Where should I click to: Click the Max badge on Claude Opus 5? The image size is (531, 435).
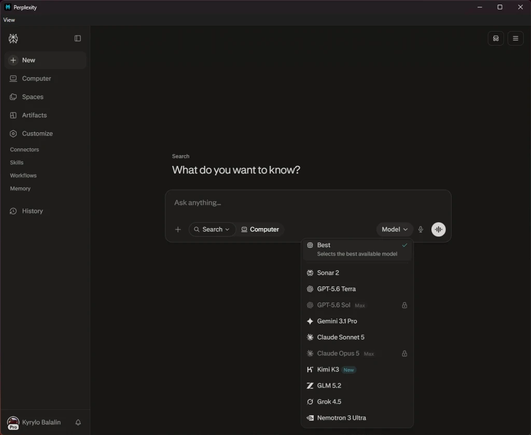point(369,354)
